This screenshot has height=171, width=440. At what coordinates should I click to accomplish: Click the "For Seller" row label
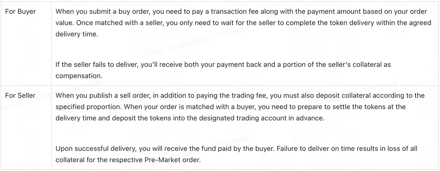[x=21, y=95]
